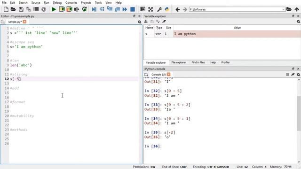This screenshot has height=169, width=301.
Task: Close the sample.py editor tab
Action: click(x=24, y=22)
